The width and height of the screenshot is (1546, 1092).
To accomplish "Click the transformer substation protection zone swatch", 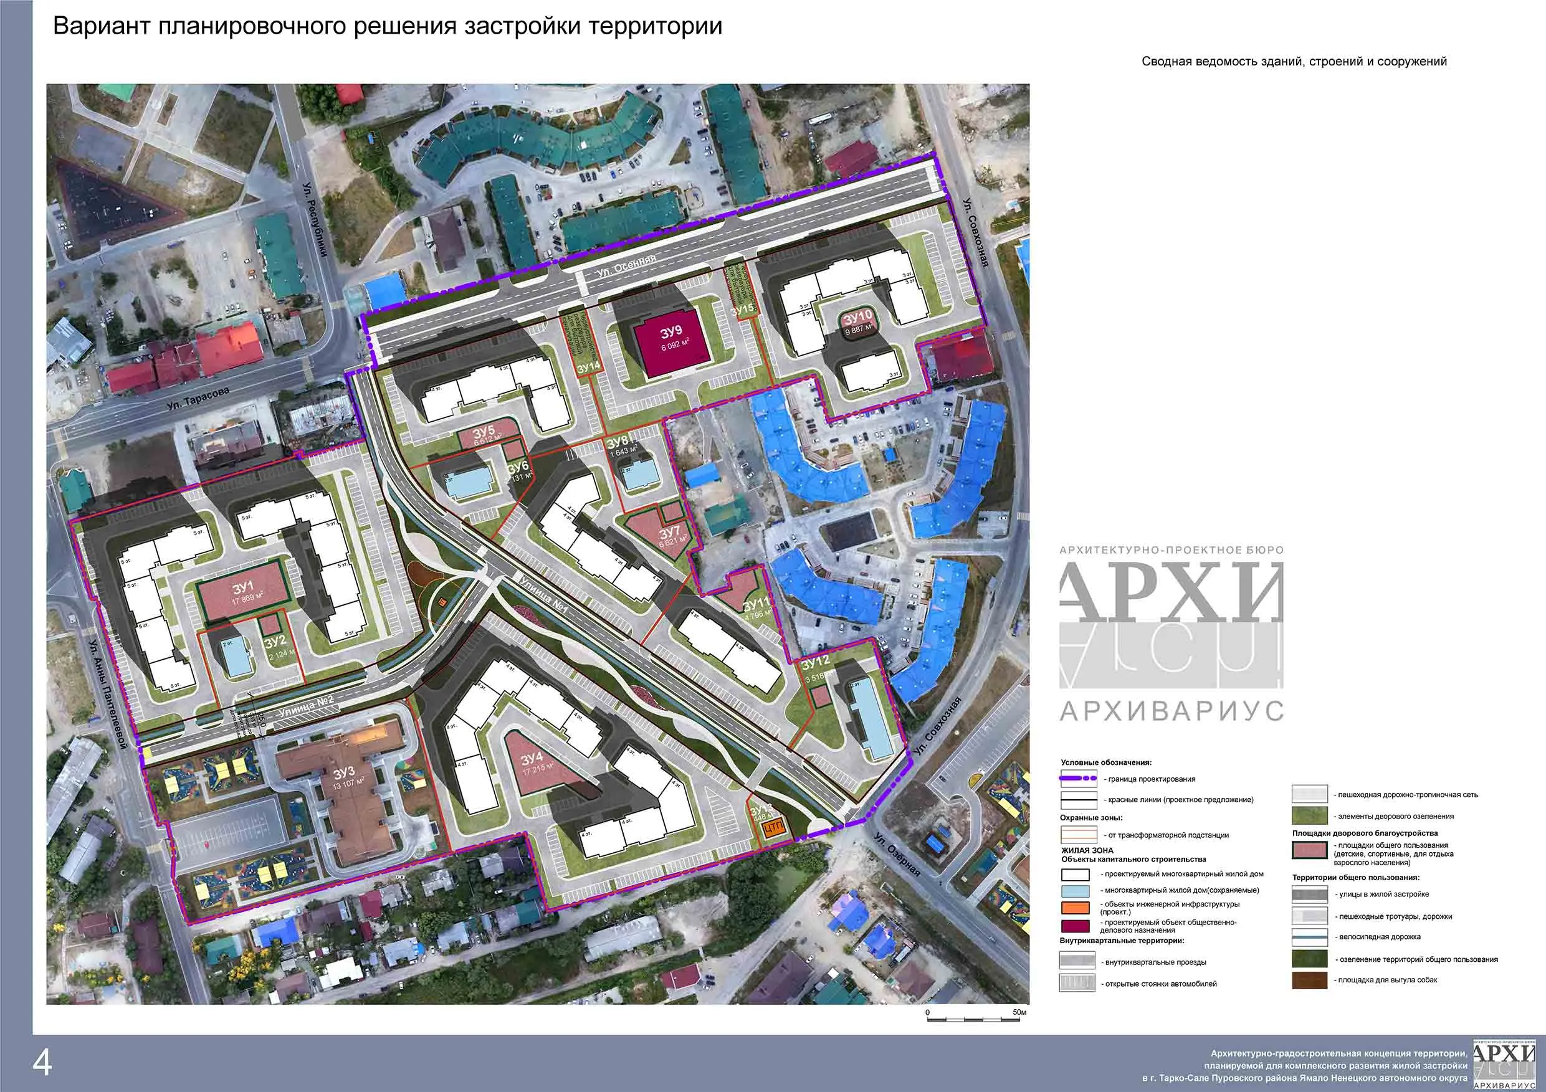I will click(1079, 835).
